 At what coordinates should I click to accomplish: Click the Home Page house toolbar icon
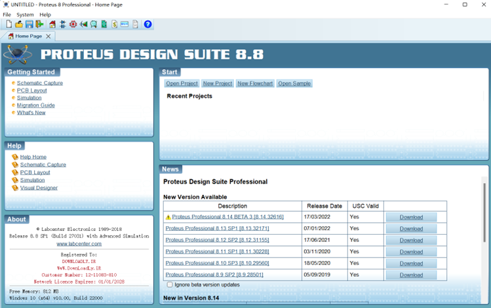coord(52,24)
